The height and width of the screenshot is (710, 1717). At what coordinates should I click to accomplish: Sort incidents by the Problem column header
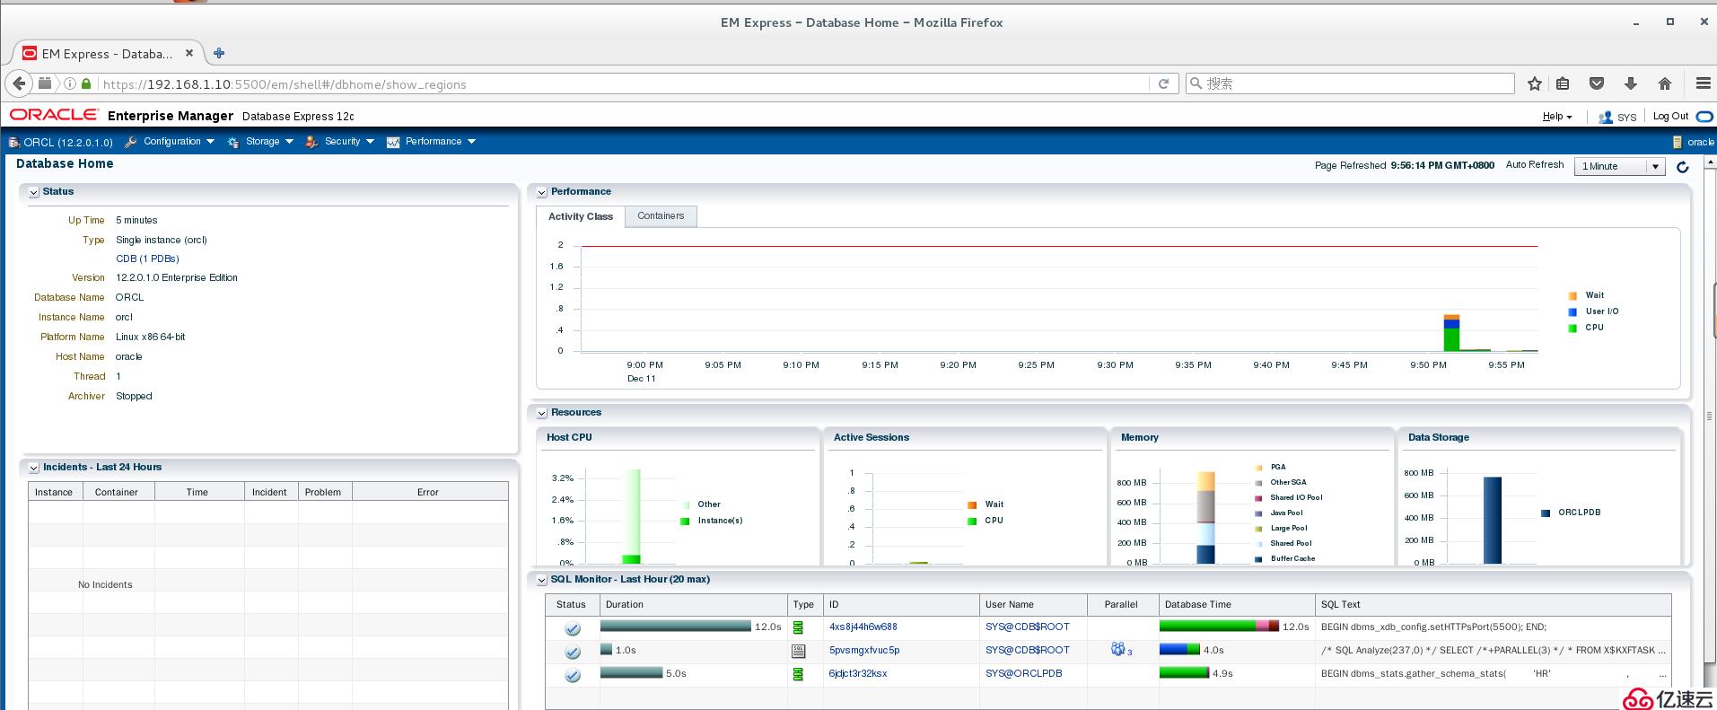click(x=323, y=492)
